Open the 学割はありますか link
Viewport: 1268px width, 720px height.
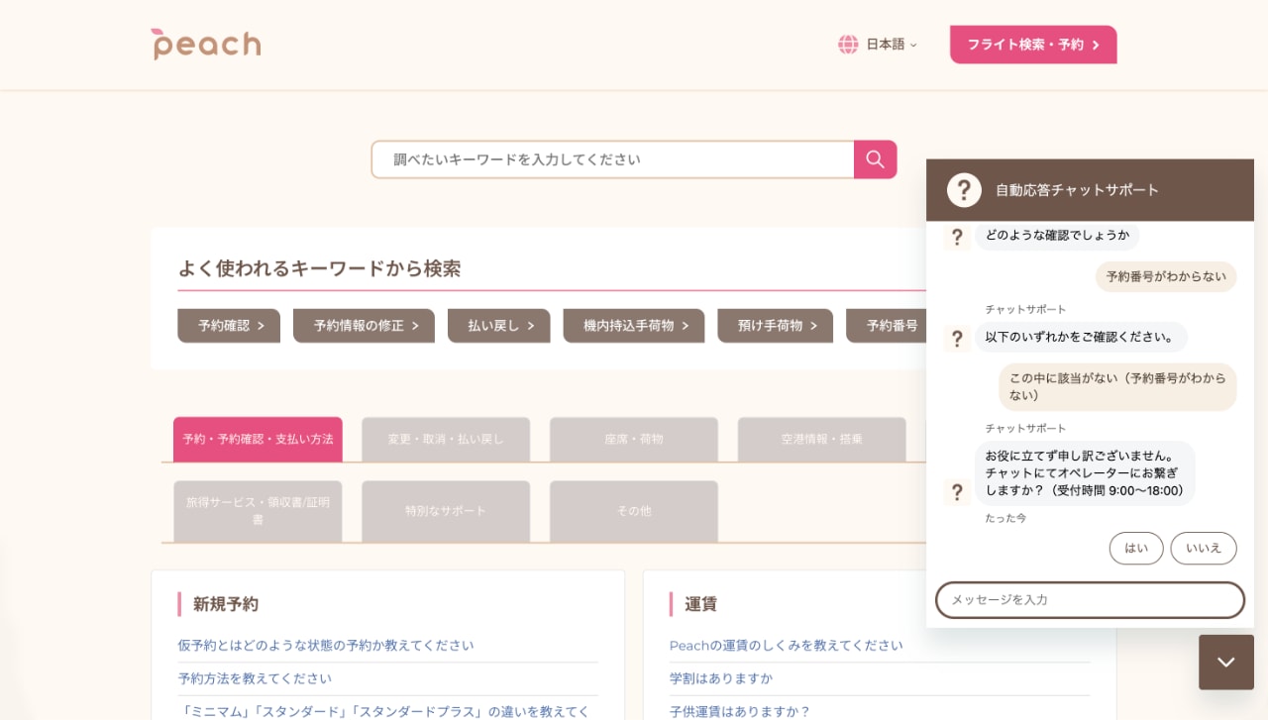point(721,678)
